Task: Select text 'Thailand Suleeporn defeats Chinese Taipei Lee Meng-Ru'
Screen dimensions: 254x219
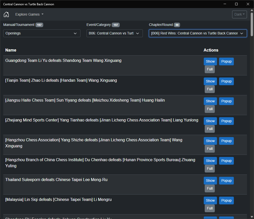Action: point(56,180)
